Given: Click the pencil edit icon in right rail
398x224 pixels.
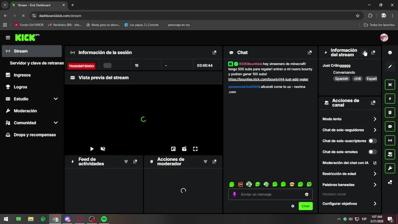Looking at the screenshot, I should (390, 67).
